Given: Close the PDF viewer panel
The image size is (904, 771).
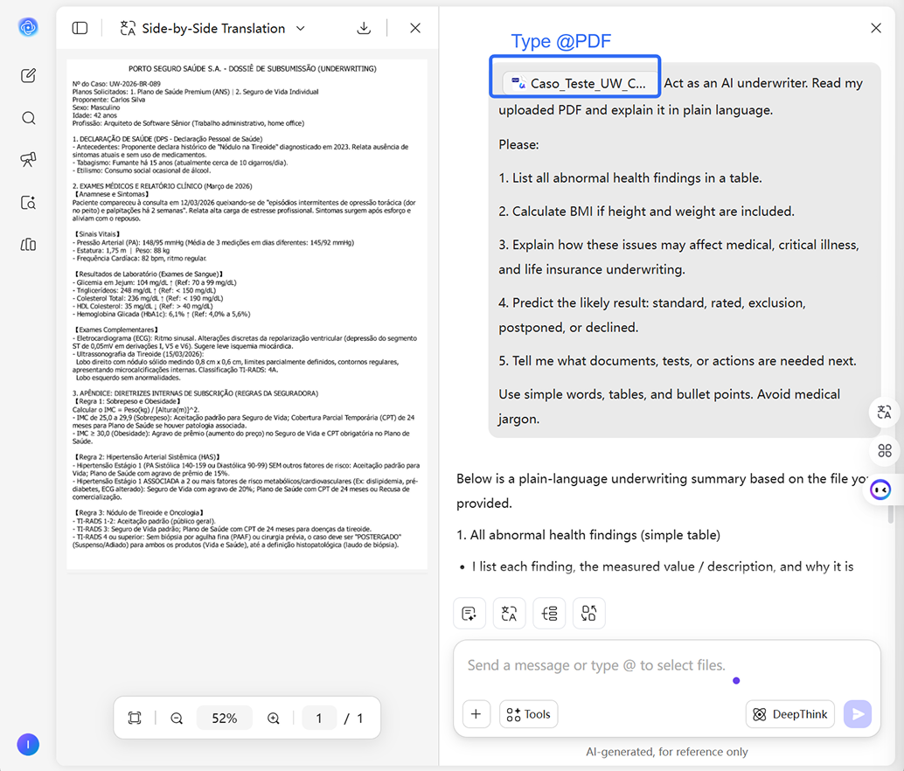Looking at the screenshot, I should pos(415,28).
